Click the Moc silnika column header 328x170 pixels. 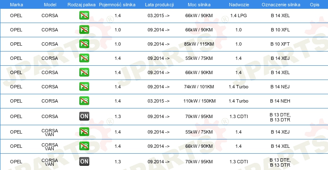pos(199,5)
